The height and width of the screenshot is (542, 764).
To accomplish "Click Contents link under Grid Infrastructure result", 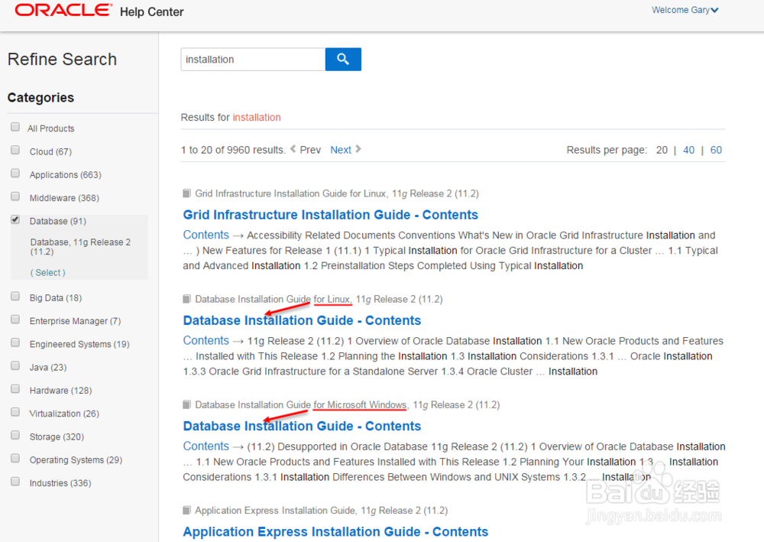I will click(x=206, y=235).
